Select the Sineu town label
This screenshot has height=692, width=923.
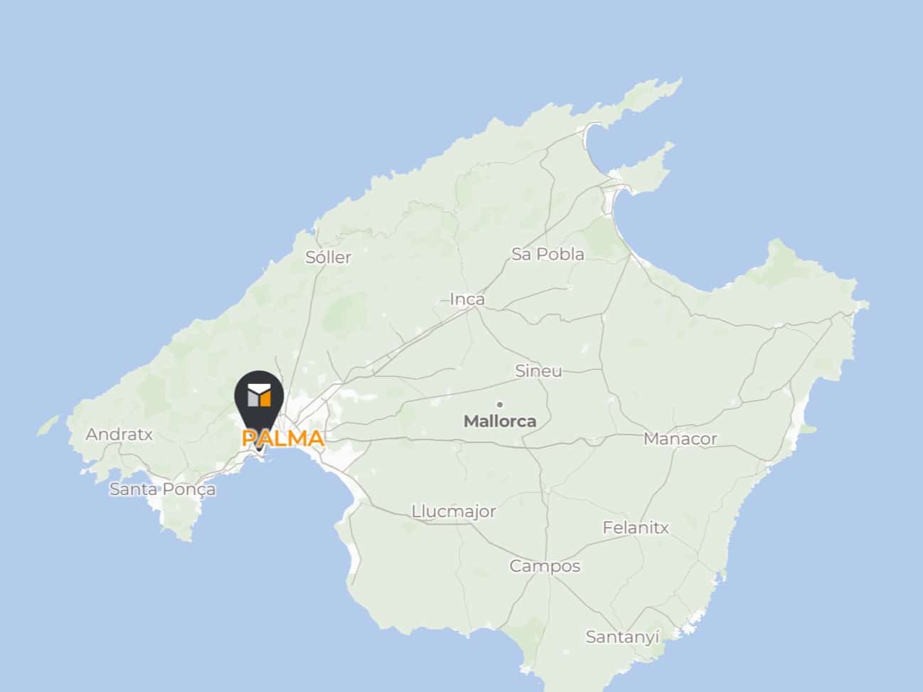pyautogui.click(x=538, y=371)
